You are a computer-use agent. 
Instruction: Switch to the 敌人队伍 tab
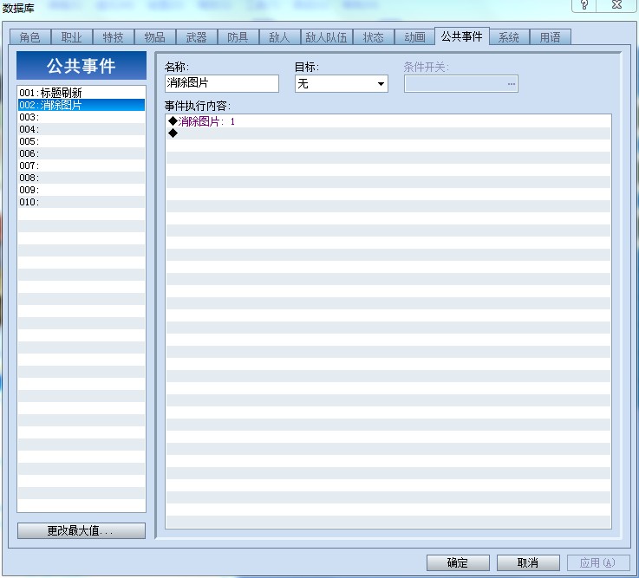[326, 37]
